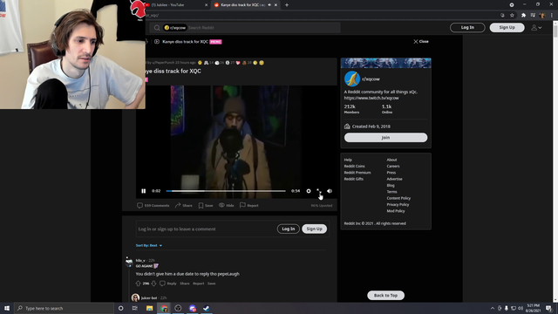Open Privacy Policy footer link

[x=398, y=205]
